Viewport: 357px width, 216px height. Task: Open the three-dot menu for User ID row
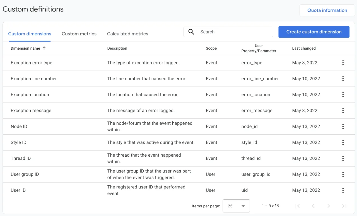pyautogui.click(x=343, y=190)
